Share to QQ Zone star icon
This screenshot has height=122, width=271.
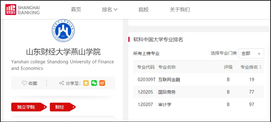pos(86,83)
